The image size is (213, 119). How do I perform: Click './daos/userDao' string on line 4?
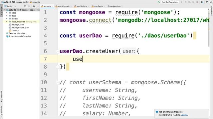(x=164, y=36)
